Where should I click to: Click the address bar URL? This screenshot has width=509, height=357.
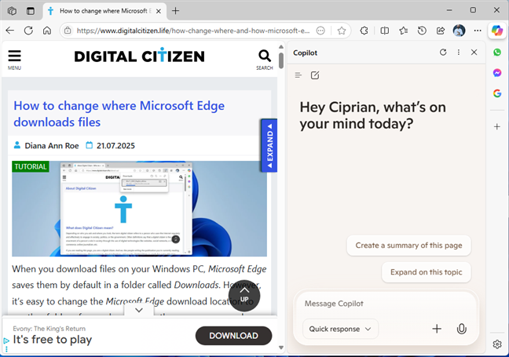point(192,31)
